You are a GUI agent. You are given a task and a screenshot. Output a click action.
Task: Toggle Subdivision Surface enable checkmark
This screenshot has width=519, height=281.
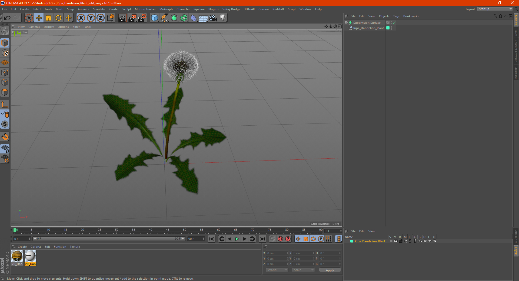(394, 23)
